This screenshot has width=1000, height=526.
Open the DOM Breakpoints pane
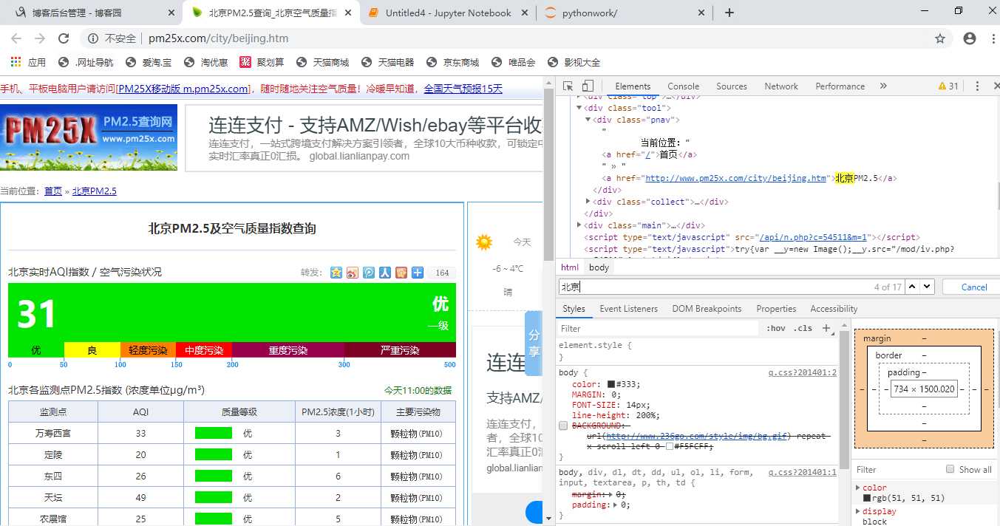pos(707,309)
